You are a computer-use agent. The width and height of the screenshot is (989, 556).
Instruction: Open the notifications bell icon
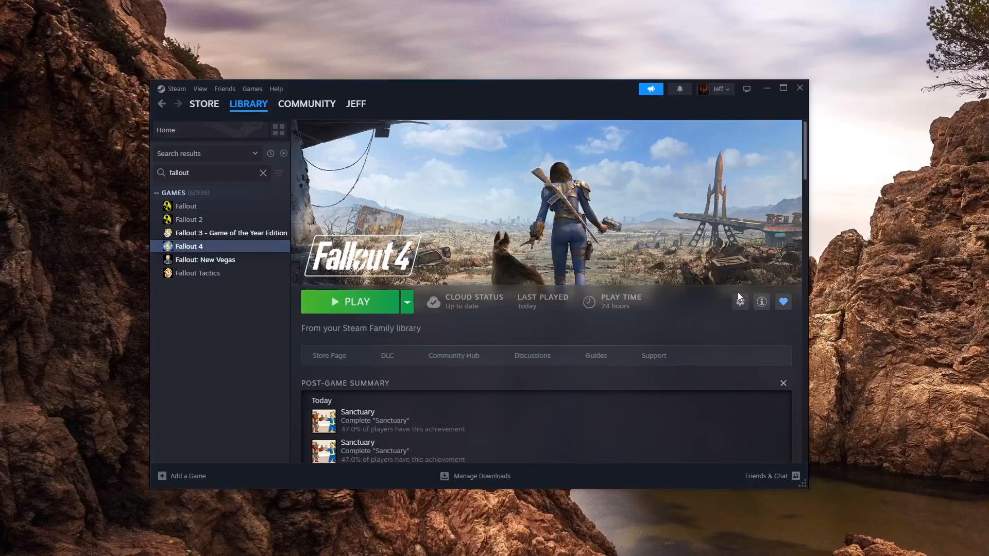point(680,89)
